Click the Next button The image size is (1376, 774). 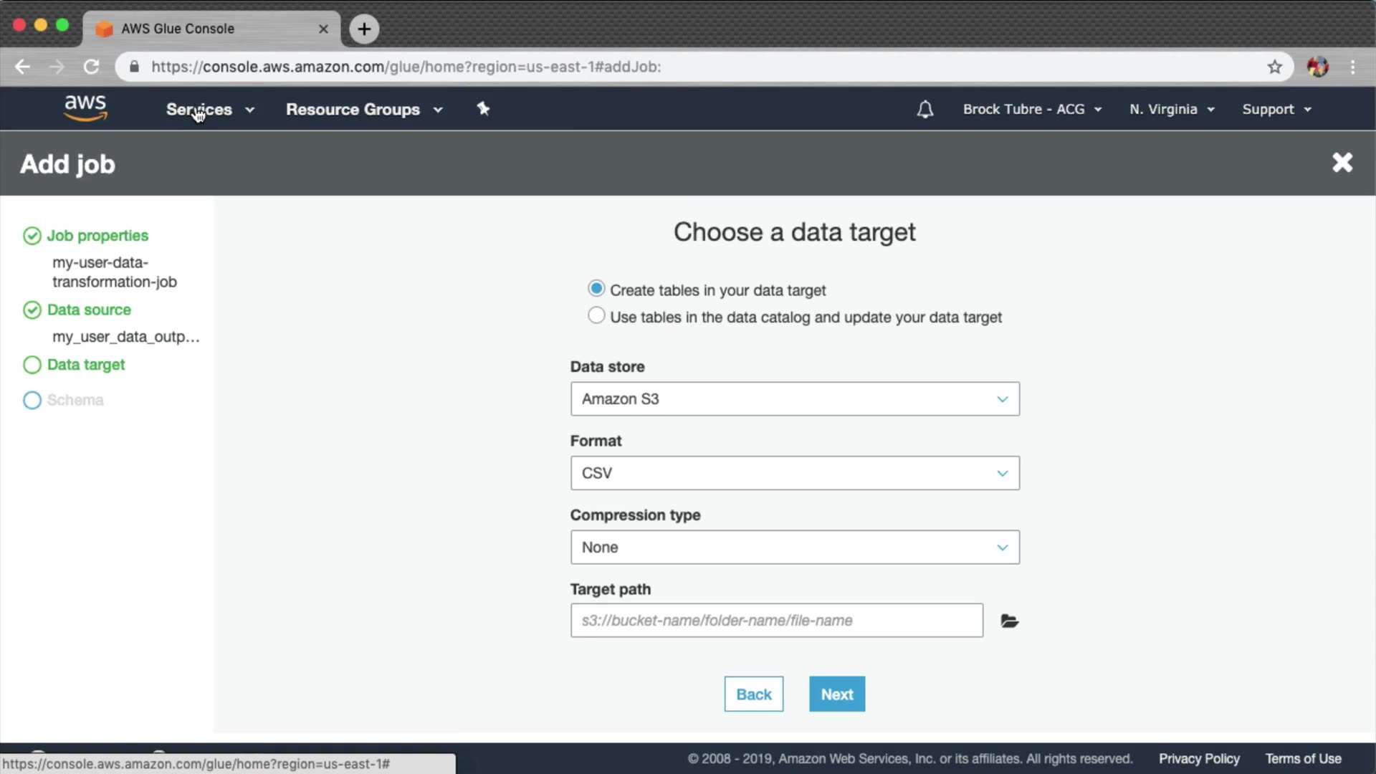click(836, 694)
